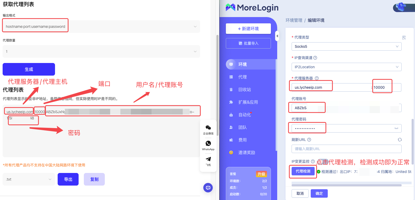Open the Telegram (飞机) contact icon
This screenshot has height=200, width=415.
point(208,161)
